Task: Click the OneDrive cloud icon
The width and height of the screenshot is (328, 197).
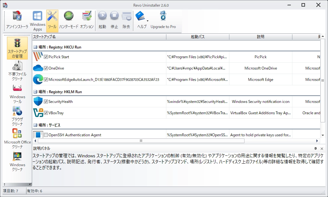Action: click(38, 68)
